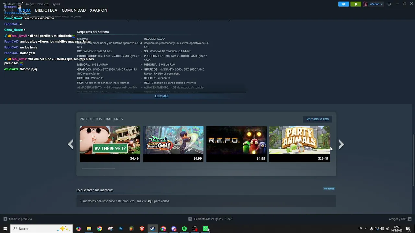Open Brave browser from the taskbar

142,229
